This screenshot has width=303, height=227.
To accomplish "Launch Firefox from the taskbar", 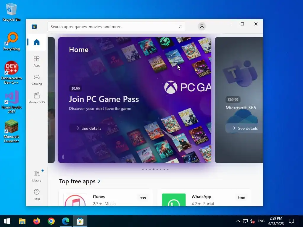I will click(36, 221).
